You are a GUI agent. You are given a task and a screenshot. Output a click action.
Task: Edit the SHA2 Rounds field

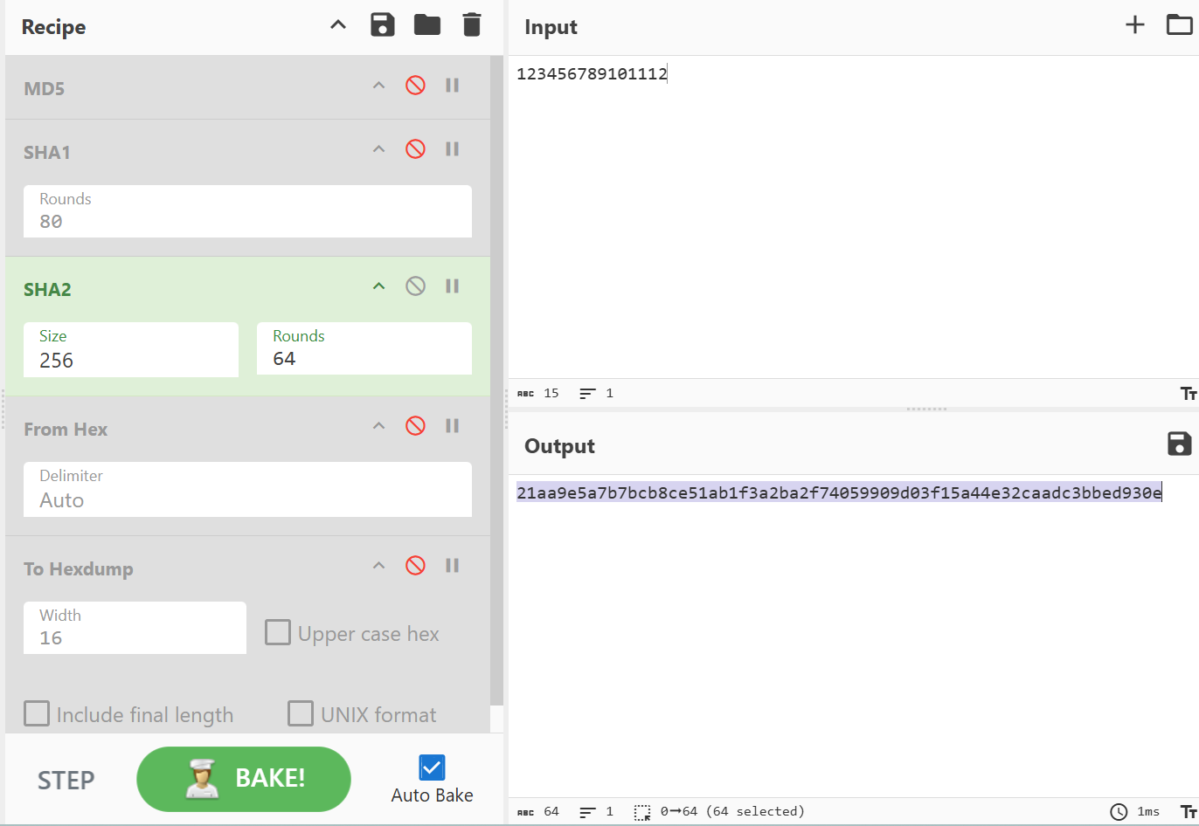pos(364,348)
